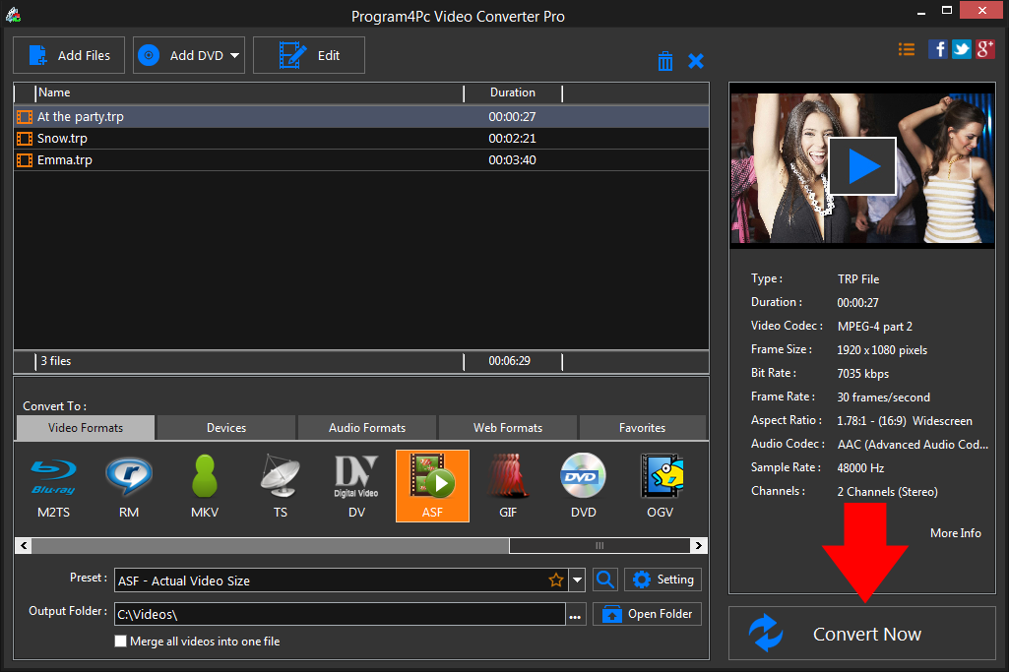Select the GIF output format
This screenshot has height=672, width=1009.
508,485
